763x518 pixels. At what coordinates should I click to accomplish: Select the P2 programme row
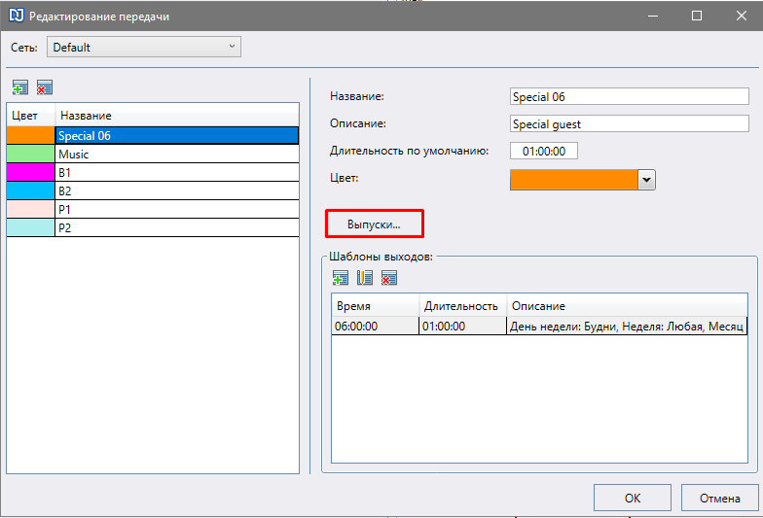[x=153, y=227]
